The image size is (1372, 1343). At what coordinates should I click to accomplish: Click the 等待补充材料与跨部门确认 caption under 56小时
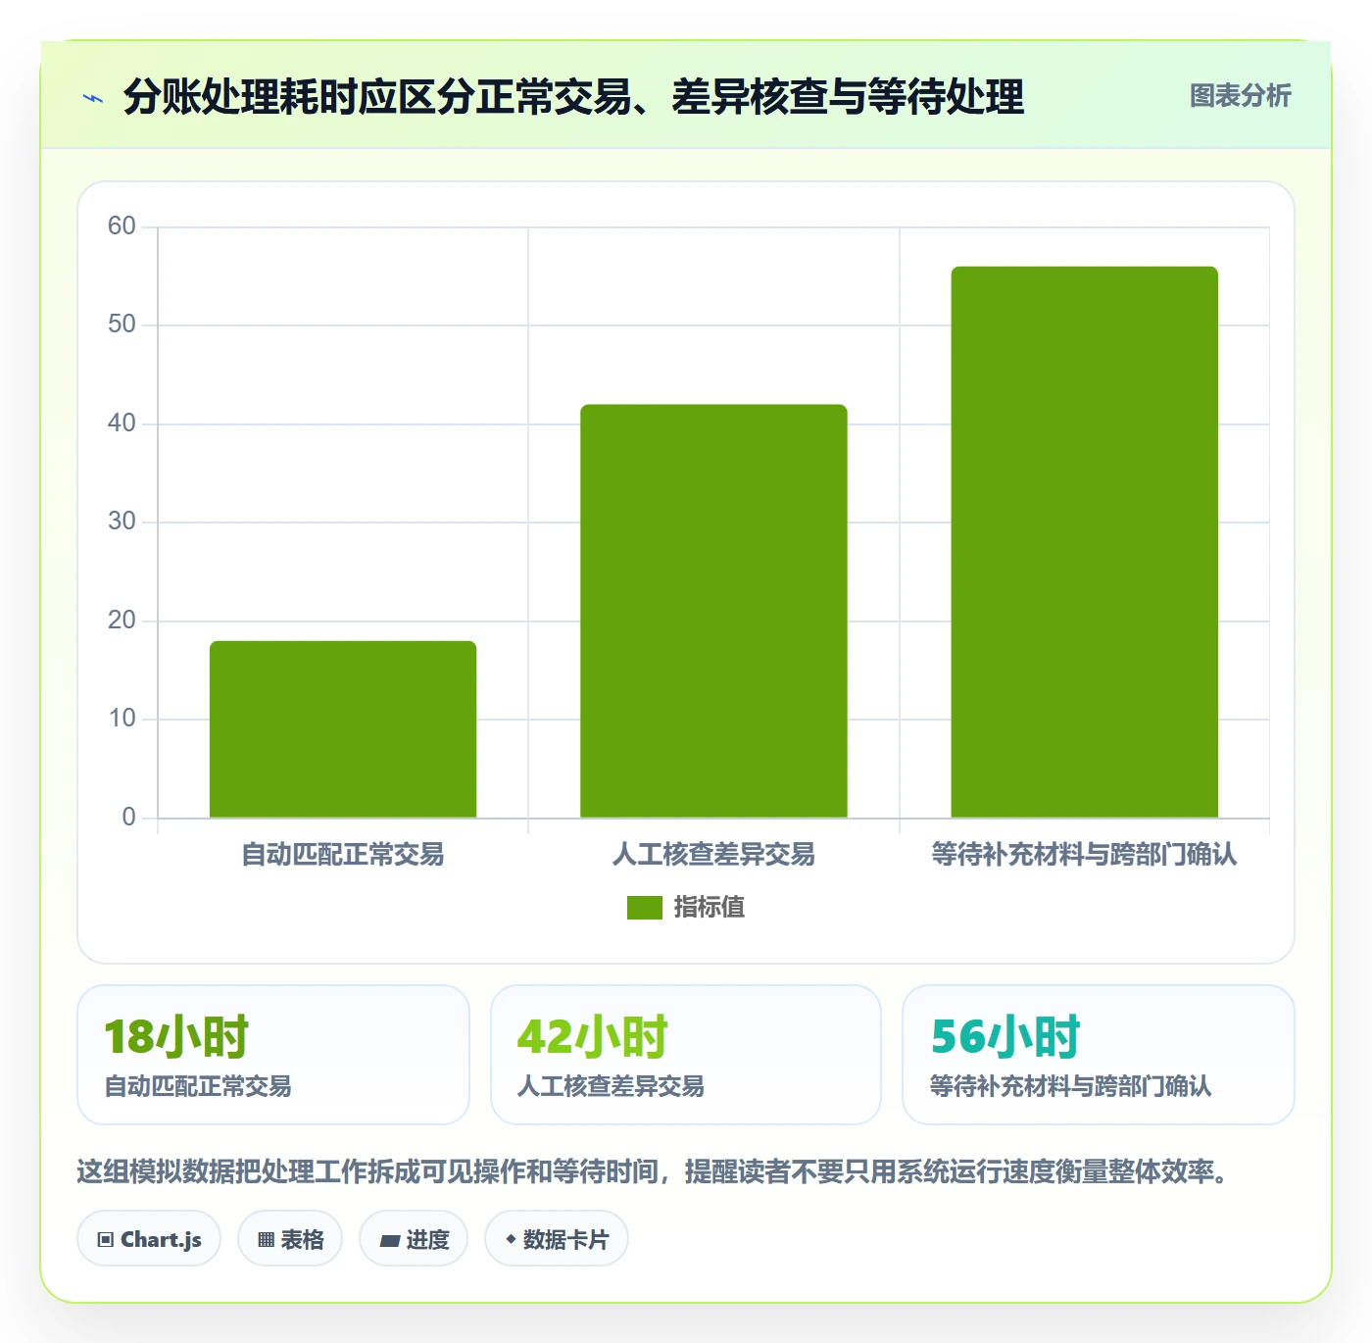tap(1070, 1086)
